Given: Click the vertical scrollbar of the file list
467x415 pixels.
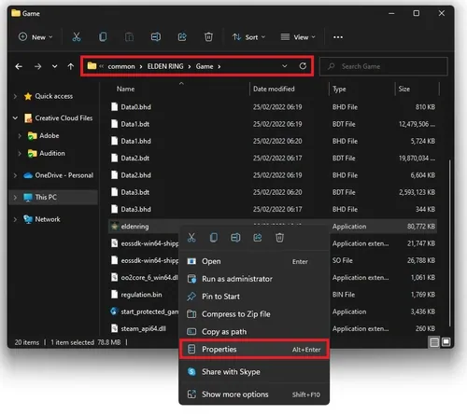Looking at the screenshot, I should point(449,242).
